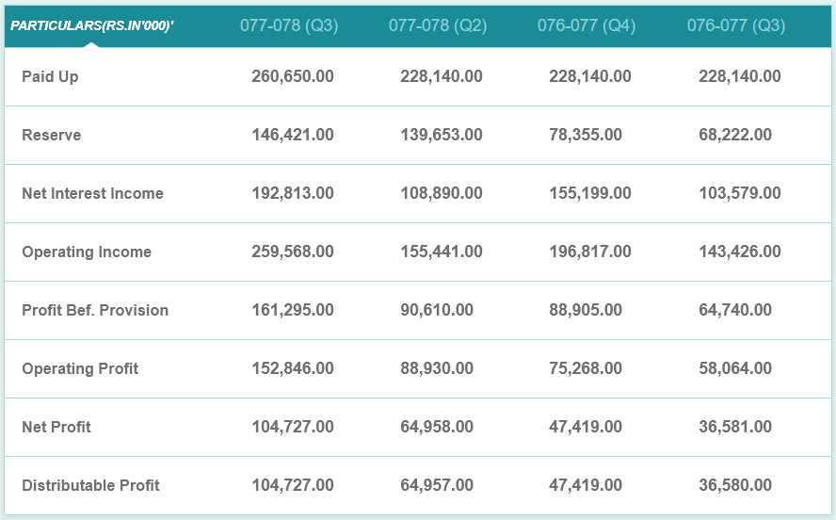Click the Profit Bef. Provision label
The height and width of the screenshot is (520, 836).
[95, 310]
